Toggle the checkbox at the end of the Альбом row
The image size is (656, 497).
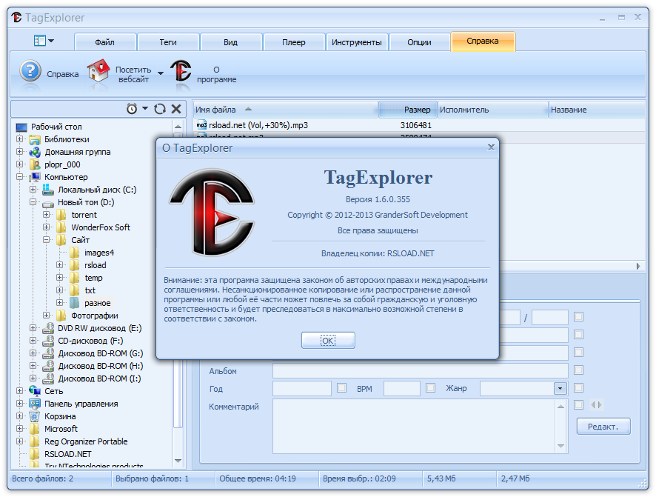pos(578,370)
